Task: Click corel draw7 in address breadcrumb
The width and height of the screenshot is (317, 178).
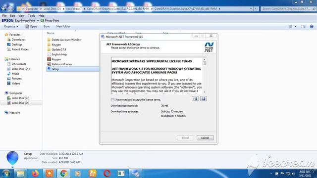Action: (x=74, y=9)
